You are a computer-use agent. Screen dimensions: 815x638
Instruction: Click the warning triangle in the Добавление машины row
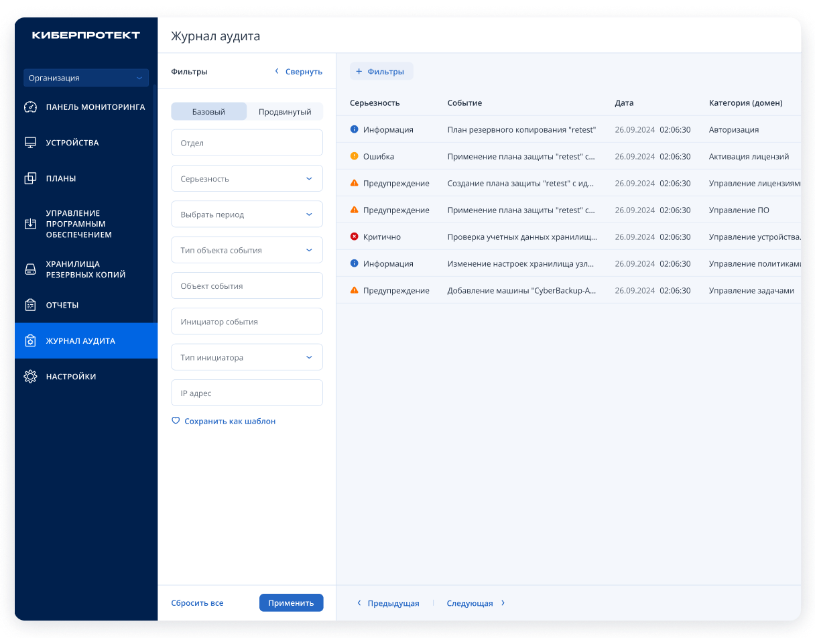[x=355, y=290]
